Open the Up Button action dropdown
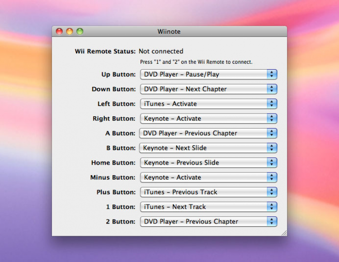 pyautogui.click(x=208, y=74)
